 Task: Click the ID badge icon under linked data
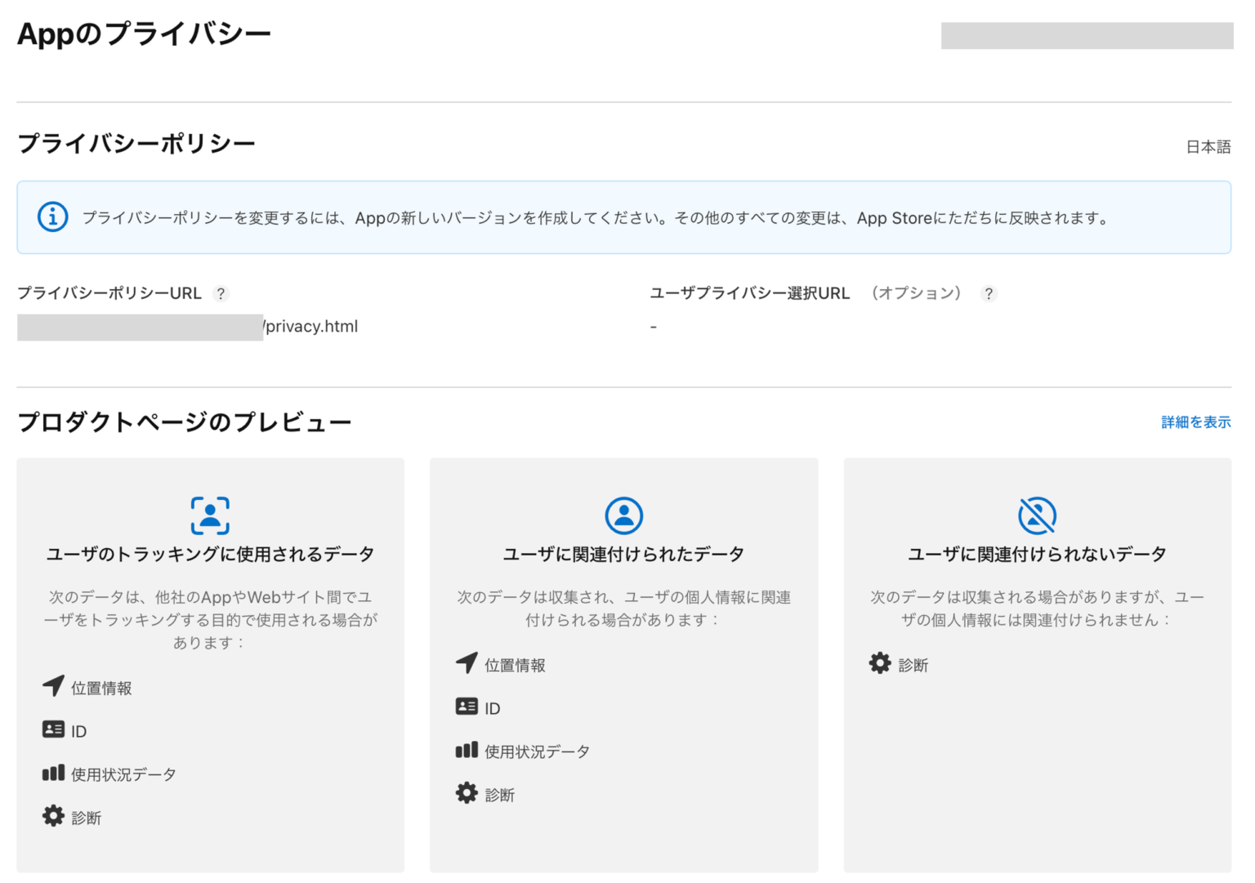coord(465,707)
